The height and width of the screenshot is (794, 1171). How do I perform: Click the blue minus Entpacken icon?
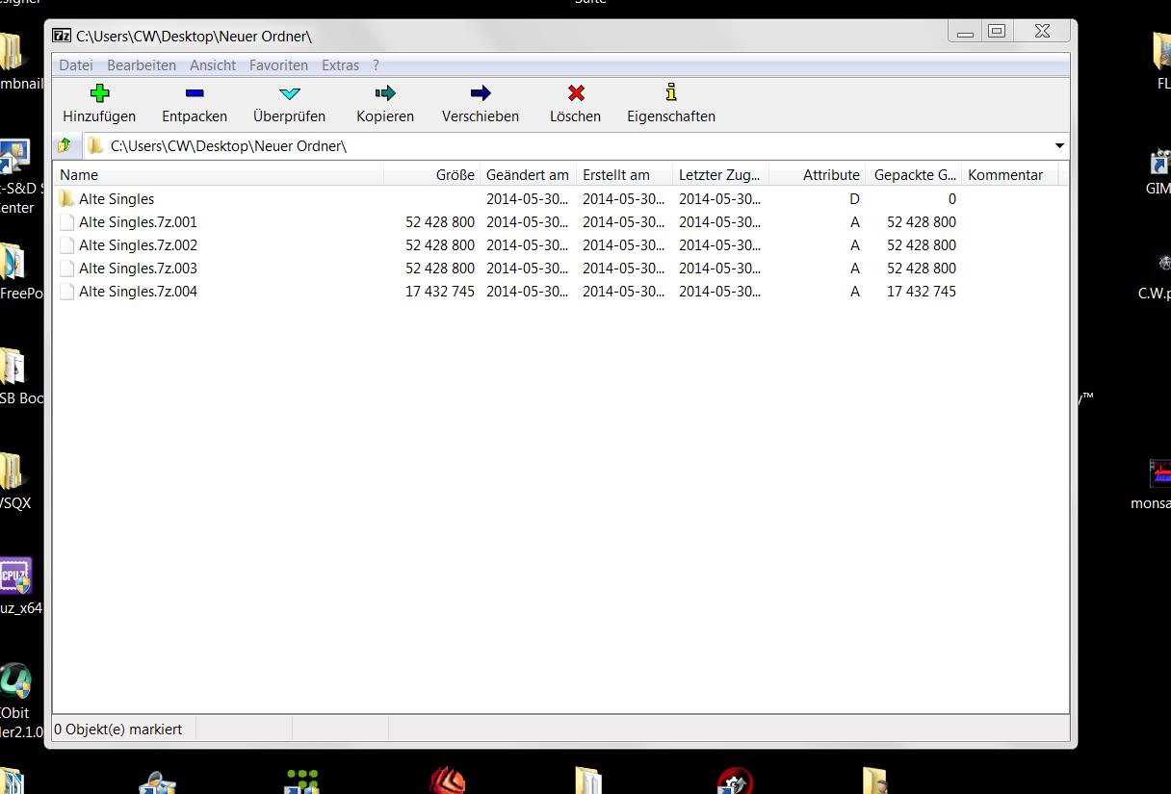coord(195,93)
